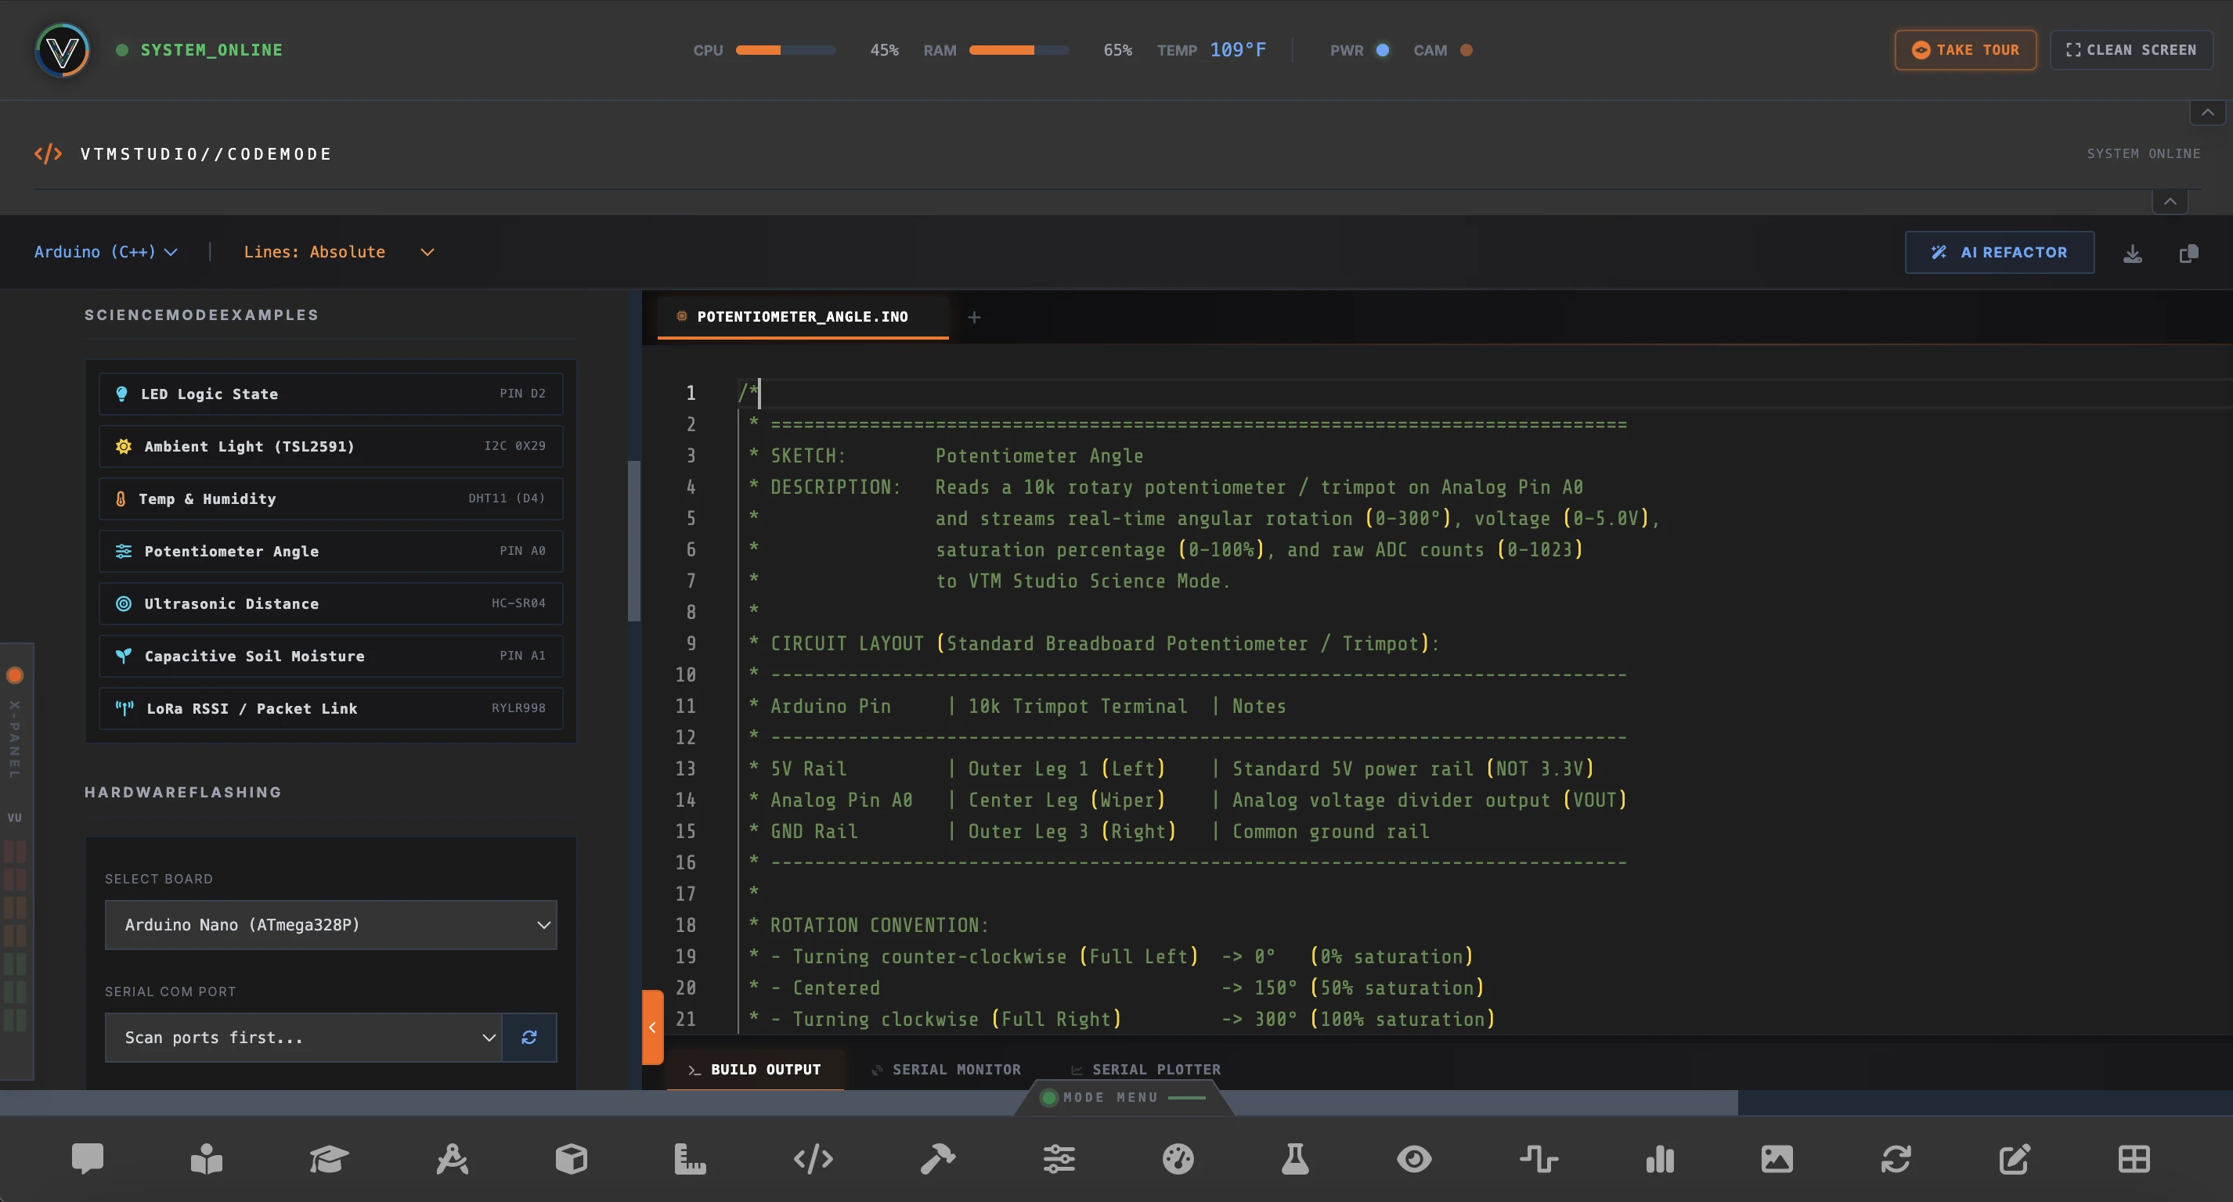The width and height of the screenshot is (2233, 1202).
Task: Collapse the top status bar chevron
Action: [2207, 113]
